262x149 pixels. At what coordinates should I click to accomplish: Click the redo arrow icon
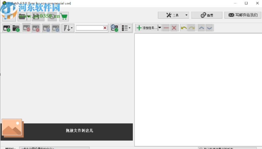tap(192, 28)
